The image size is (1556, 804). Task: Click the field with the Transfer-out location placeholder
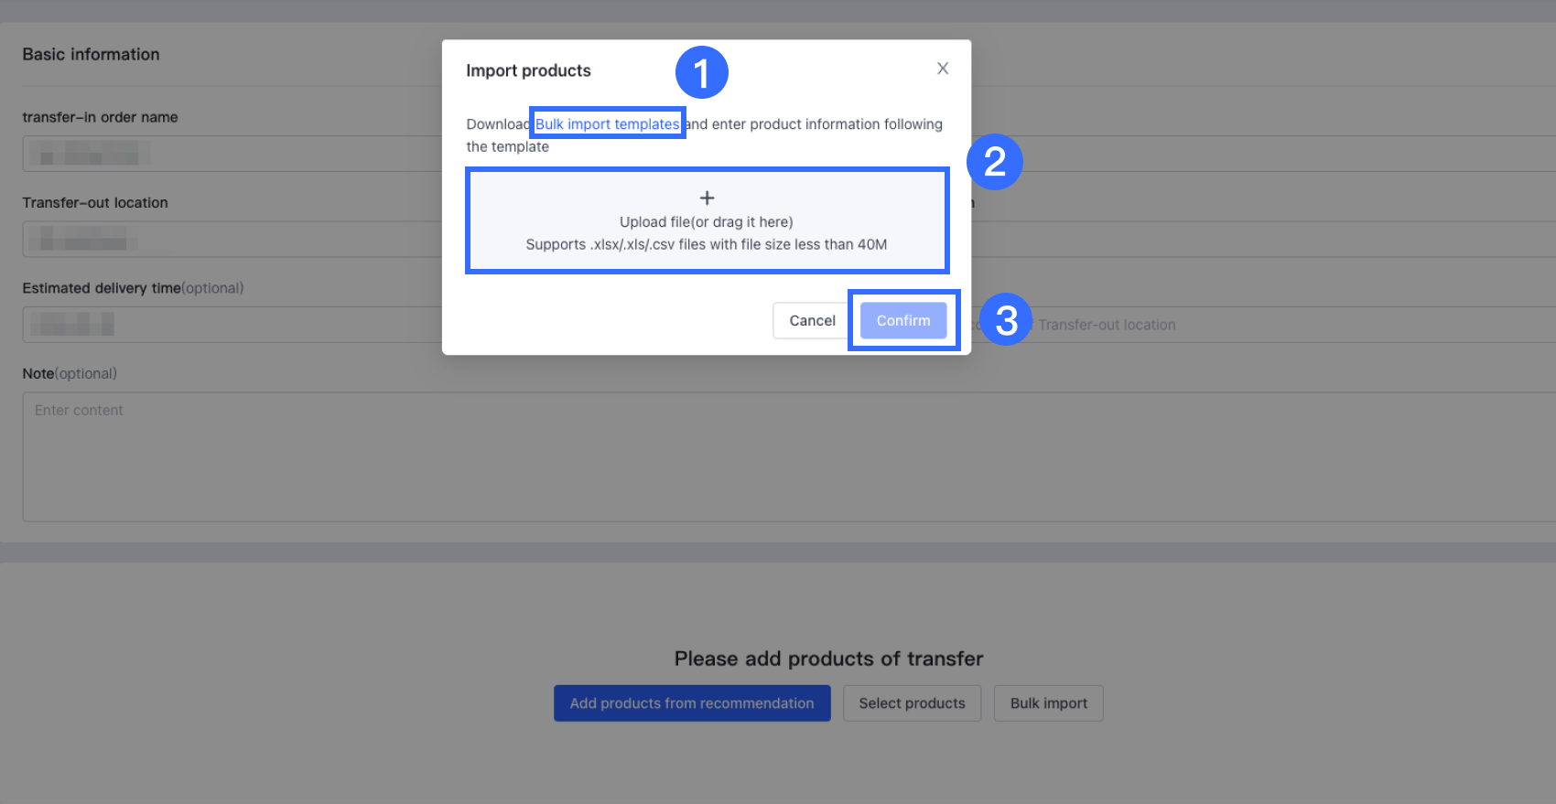pos(1190,325)
